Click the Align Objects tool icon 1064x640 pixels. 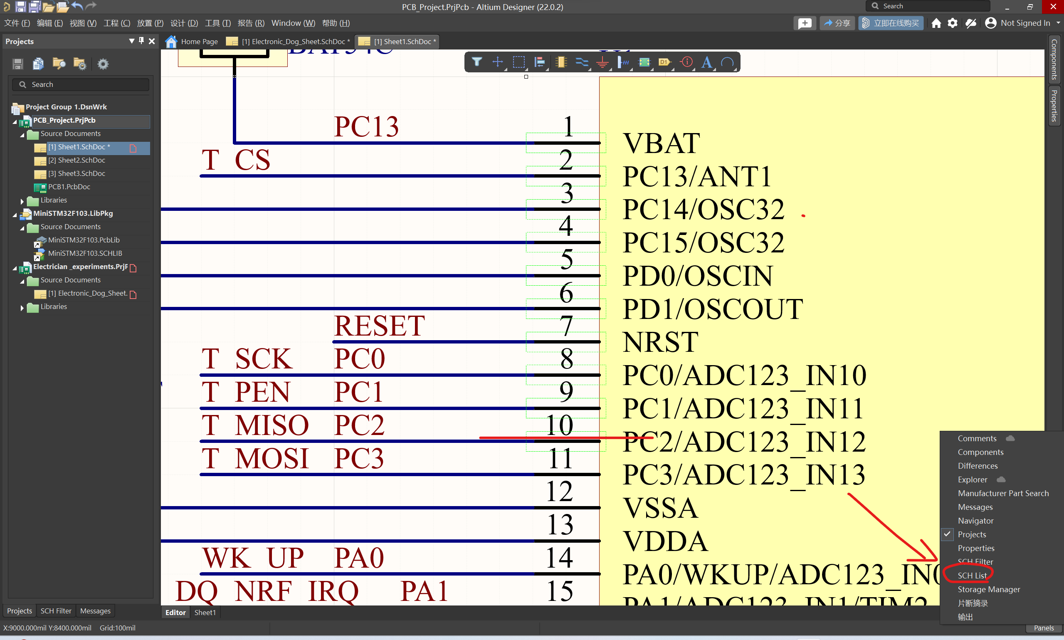[x=539, y=62]
